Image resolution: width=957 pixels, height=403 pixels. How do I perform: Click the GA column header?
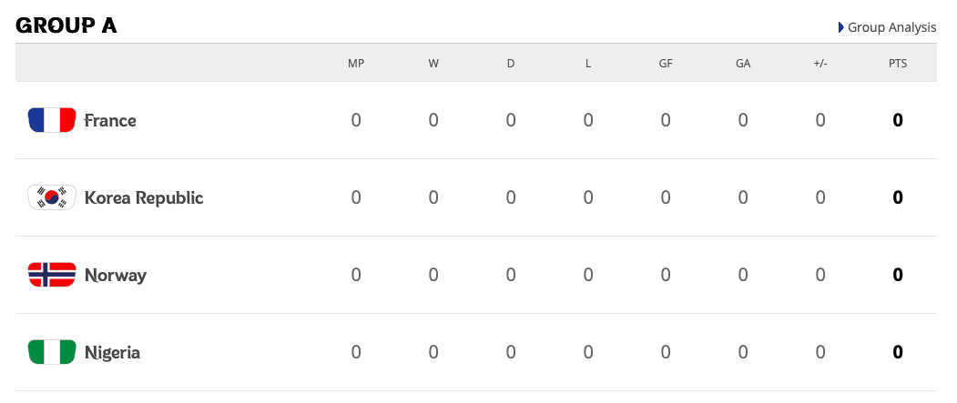coord(743,64)
